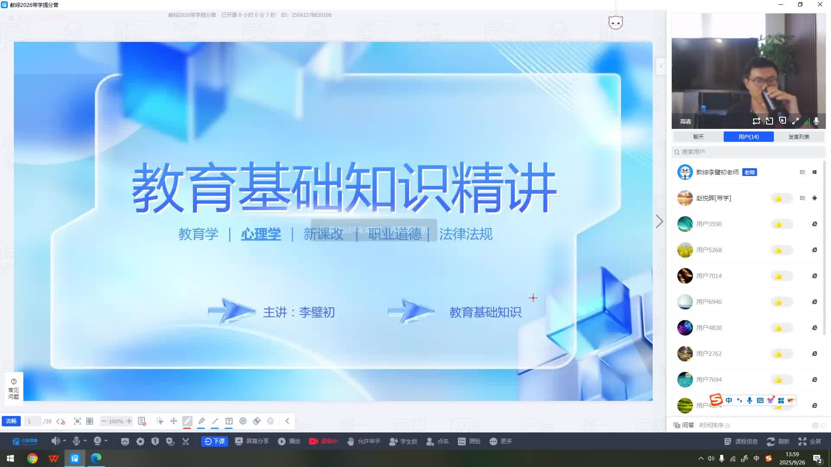Open the 时间排序 sorting dropdown
Viewport: 831px width, 467px height.
(714, 425)
